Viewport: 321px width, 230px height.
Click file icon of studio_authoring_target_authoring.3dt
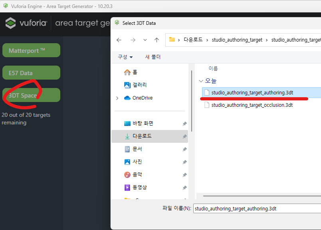click(207, 92)
